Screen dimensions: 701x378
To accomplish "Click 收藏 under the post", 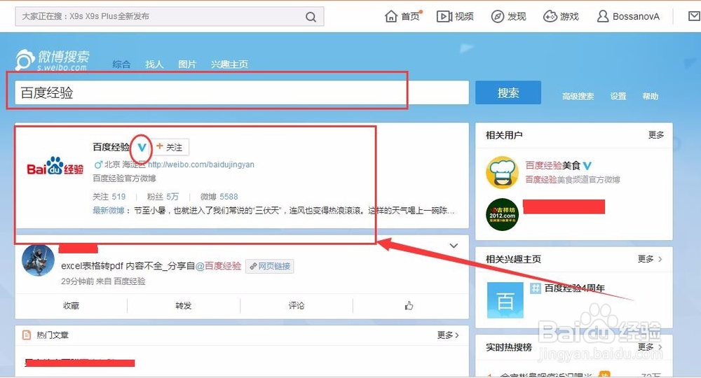I will 71,306.
